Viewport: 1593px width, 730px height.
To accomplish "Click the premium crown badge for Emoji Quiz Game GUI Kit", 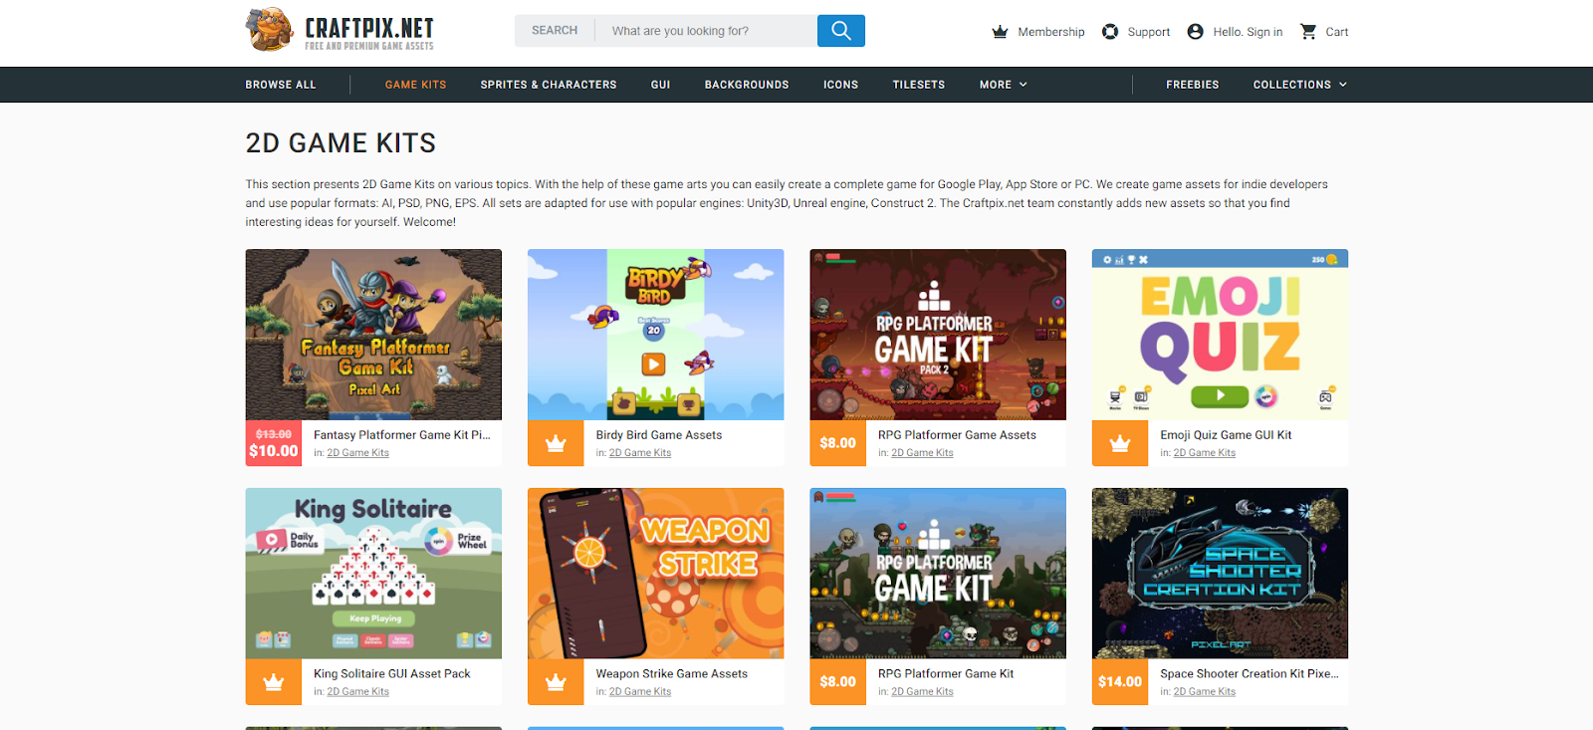I will [x=1120, y=443].
